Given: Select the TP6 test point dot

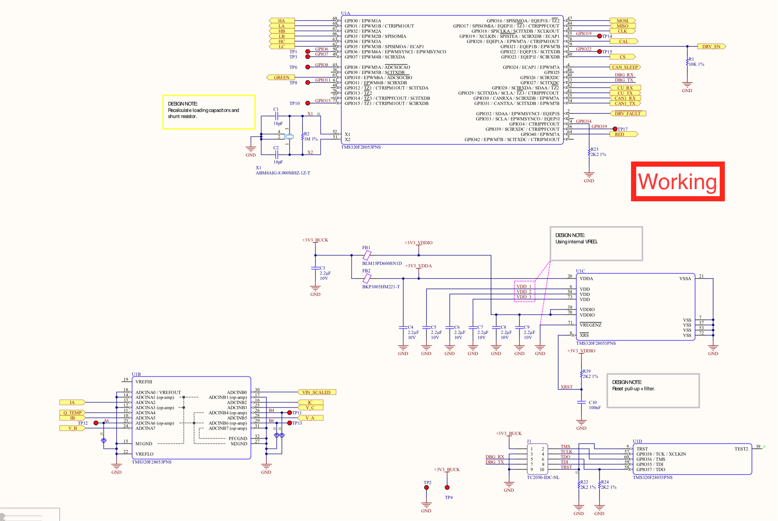Looking at the screenshot, I should [308, 67].
